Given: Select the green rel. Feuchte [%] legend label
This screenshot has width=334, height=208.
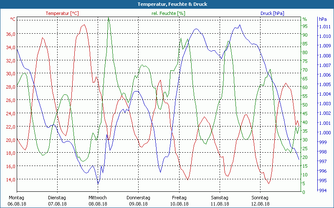Looking at the screenshot, I should (x=168, y=13).
